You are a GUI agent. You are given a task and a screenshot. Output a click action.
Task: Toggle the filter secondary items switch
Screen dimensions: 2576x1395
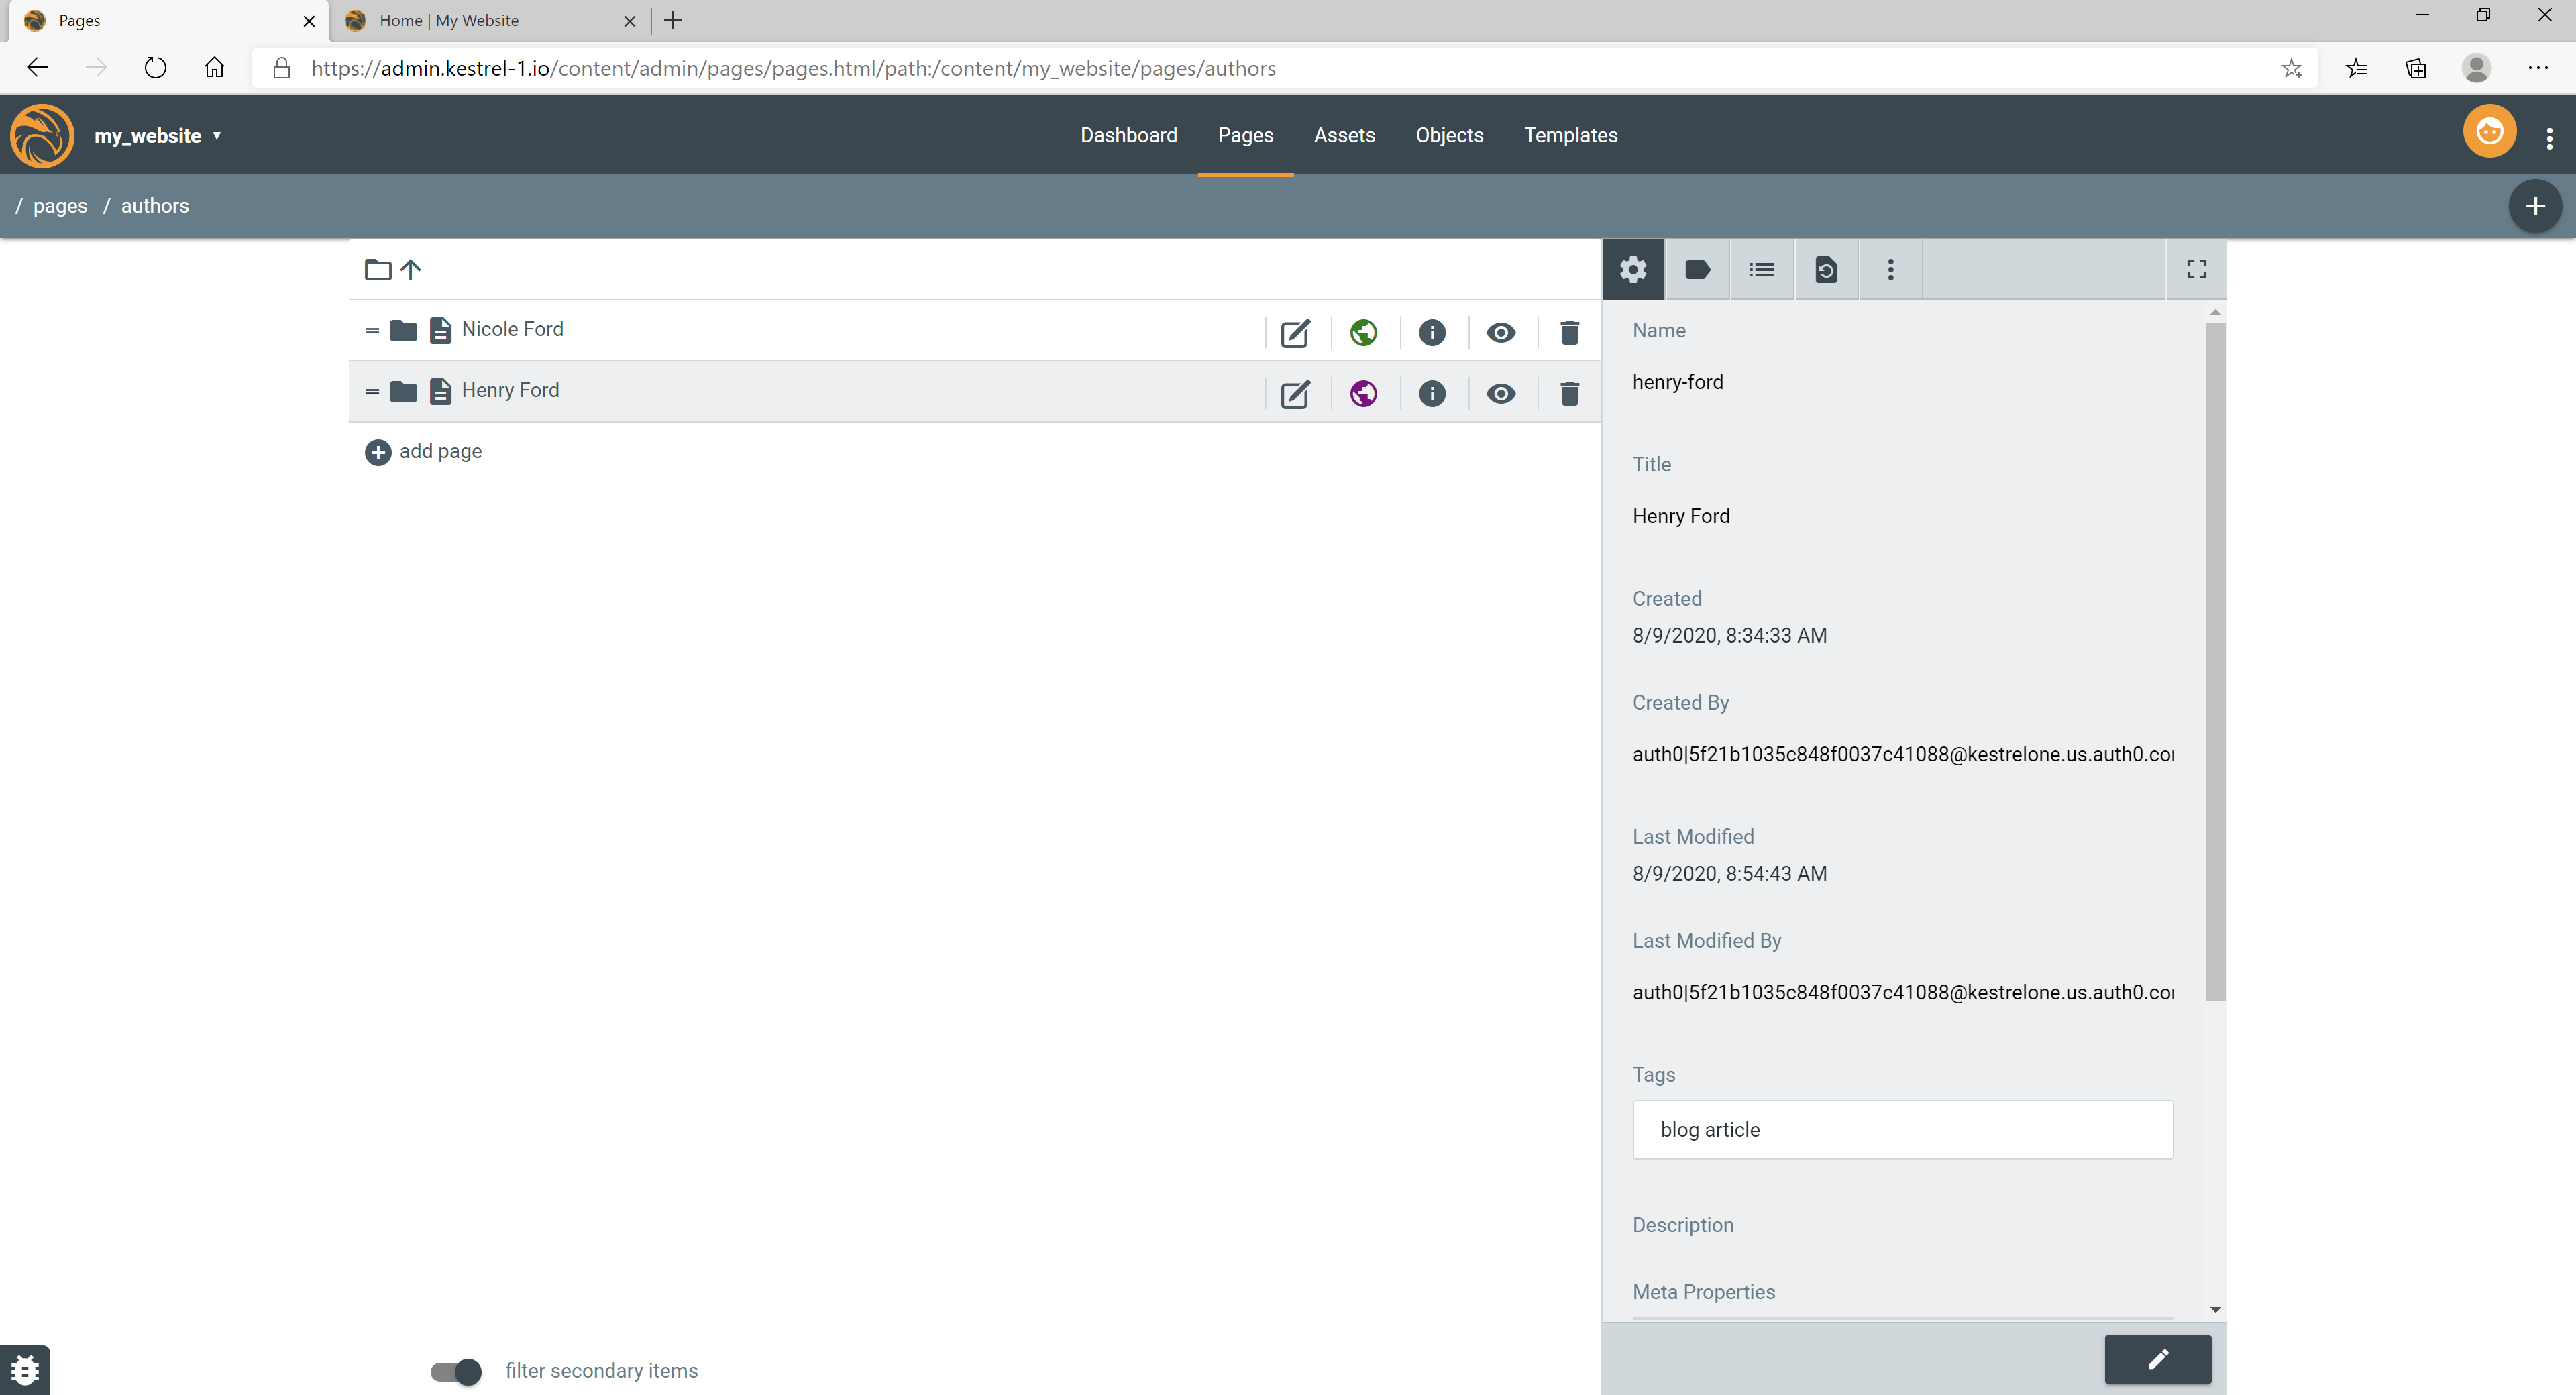(456, 1371)
